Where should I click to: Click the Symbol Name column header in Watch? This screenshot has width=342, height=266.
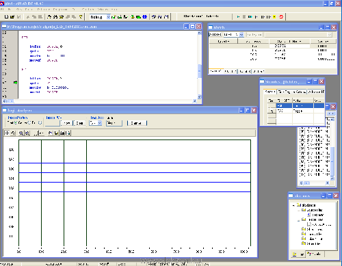[x=289, y=41]
